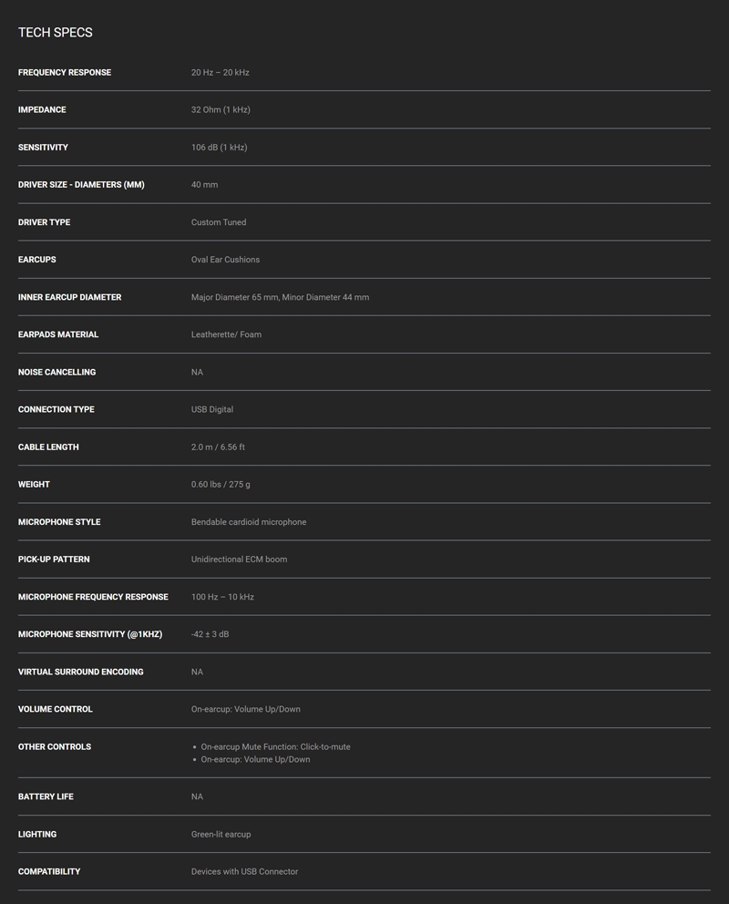Click the Bendable cardioid microphone text

point(249,522)
